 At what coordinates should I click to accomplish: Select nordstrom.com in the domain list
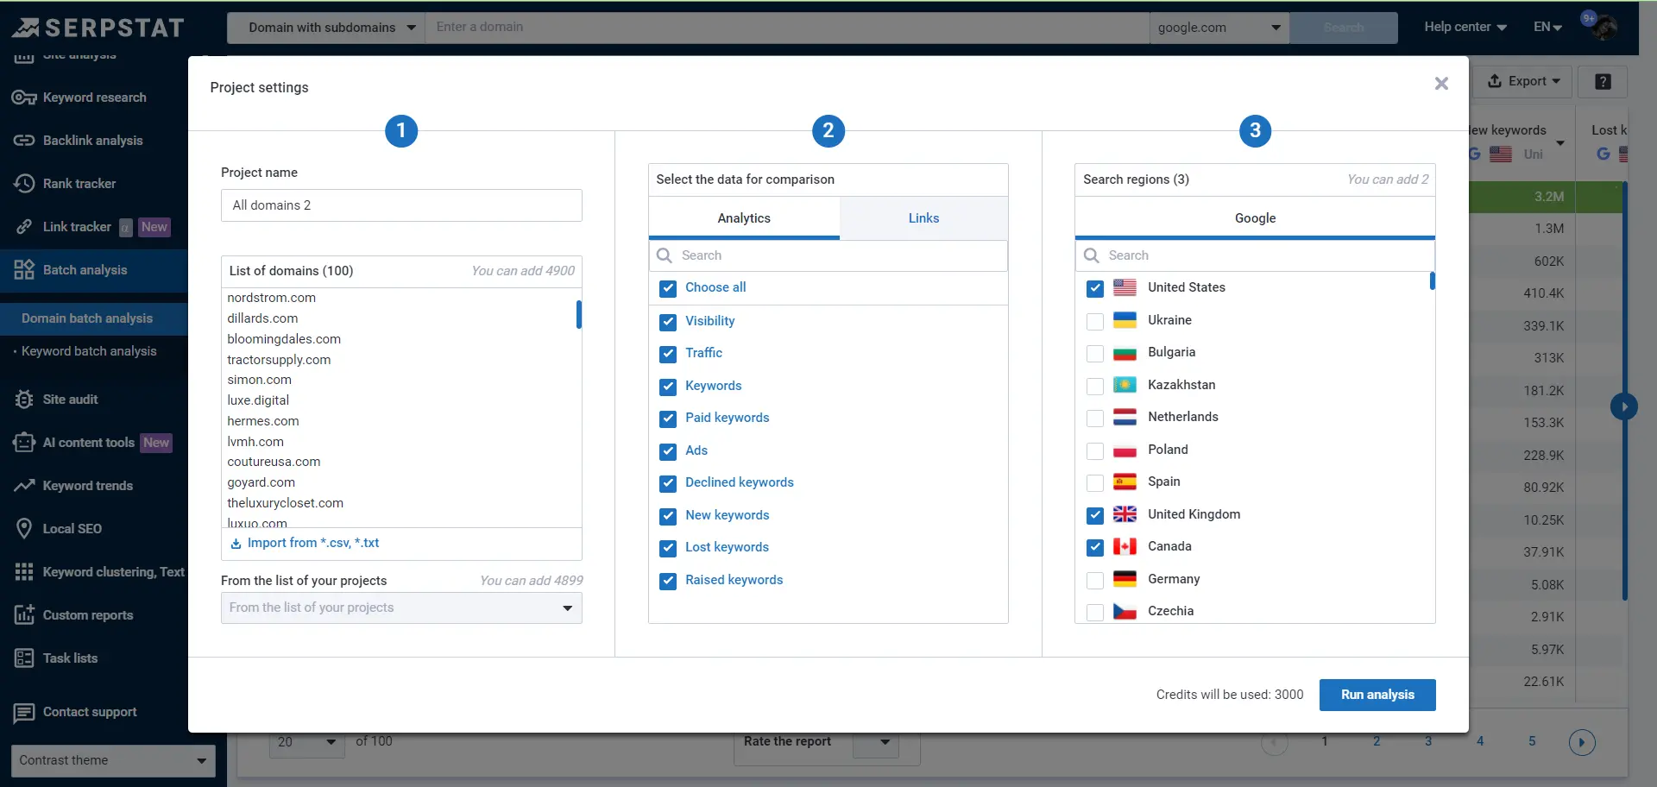272,298
